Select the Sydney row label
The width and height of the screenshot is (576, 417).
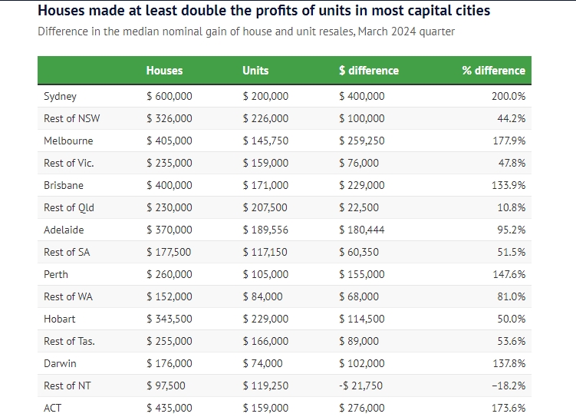tap(60, 97)
